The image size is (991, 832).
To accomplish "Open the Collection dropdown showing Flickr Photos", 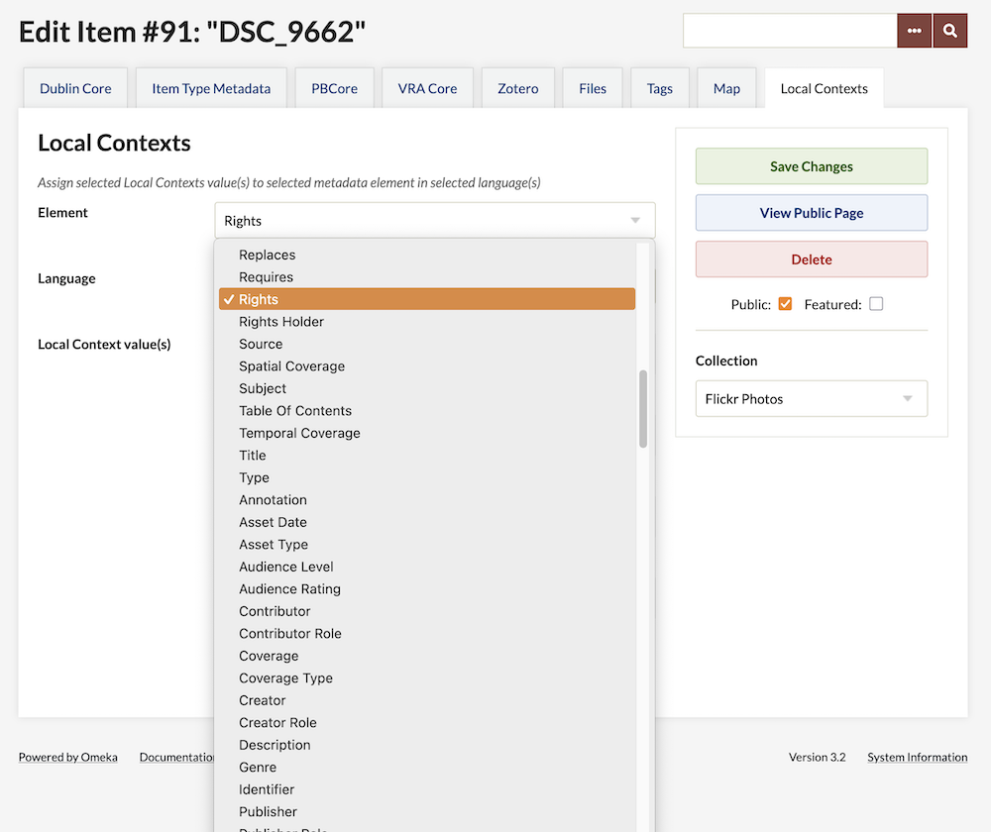I will click(811, 399).
